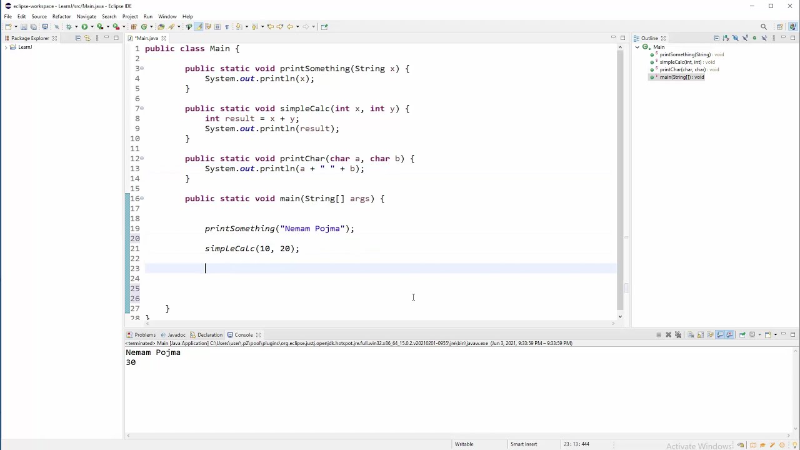Click the Smart Insert status bar entry
This screenshot has height=450, width=800.
pyautogui.click(x=524, y=444)
